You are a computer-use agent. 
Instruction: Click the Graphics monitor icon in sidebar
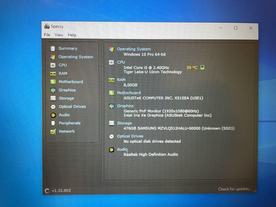click(53, 90)
